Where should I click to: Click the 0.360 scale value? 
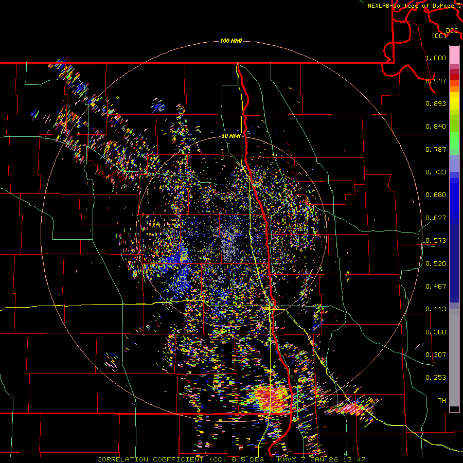(436, 332)
